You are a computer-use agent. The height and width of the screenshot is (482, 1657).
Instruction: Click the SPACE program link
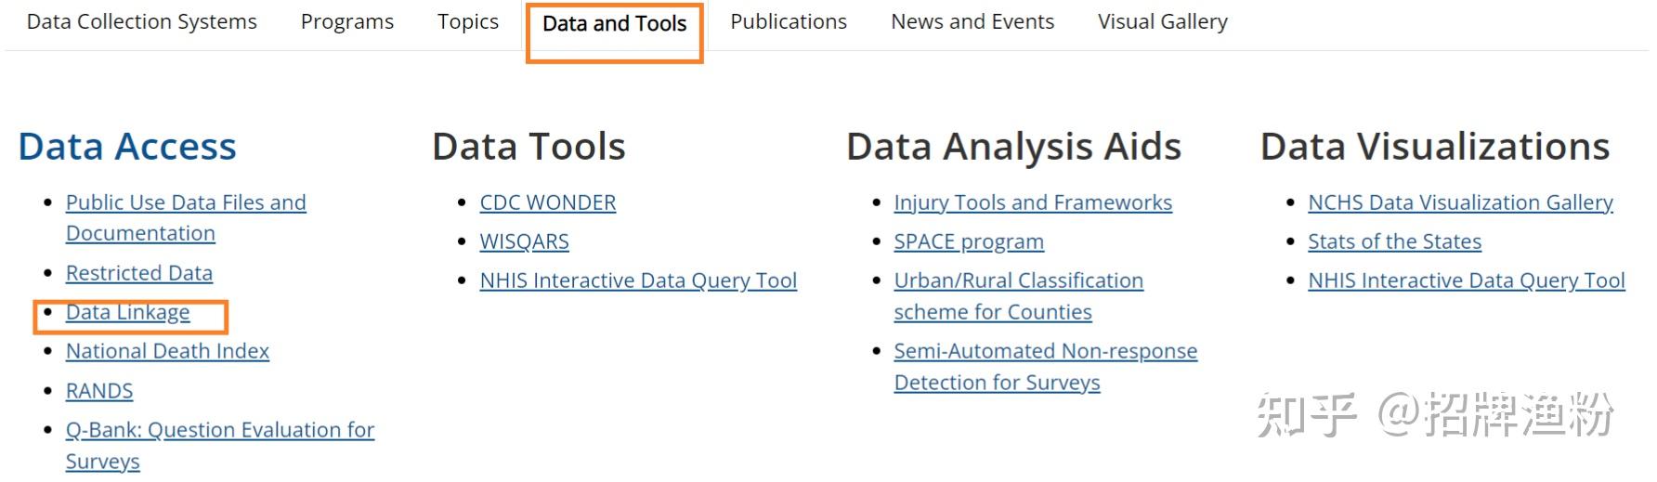968,241
